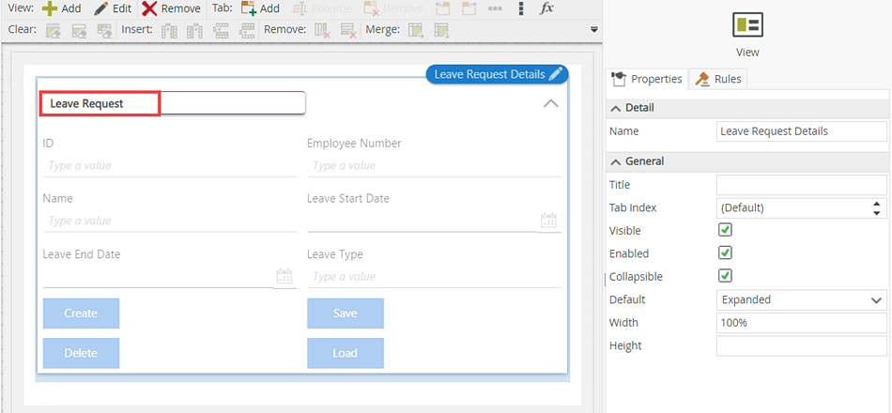This screenshot has width=892, height=413.
Task: Open the toolbar overflow arrow
Action: pos(594,30)
